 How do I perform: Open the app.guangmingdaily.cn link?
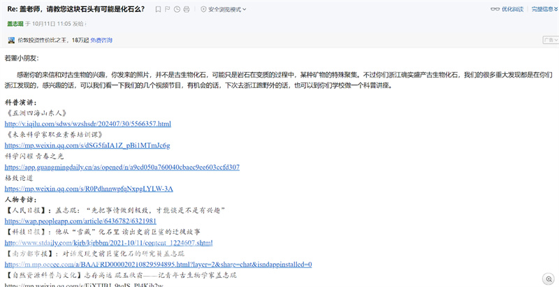coord(122,167)
